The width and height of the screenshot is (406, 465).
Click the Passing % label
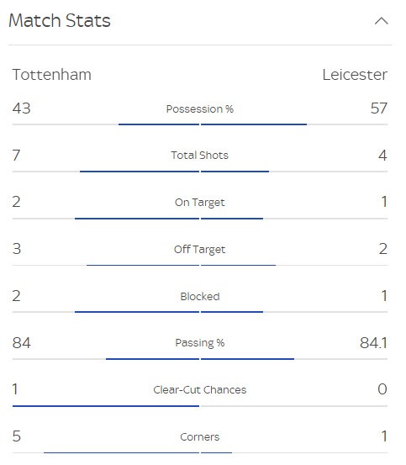tap(200, 343)
